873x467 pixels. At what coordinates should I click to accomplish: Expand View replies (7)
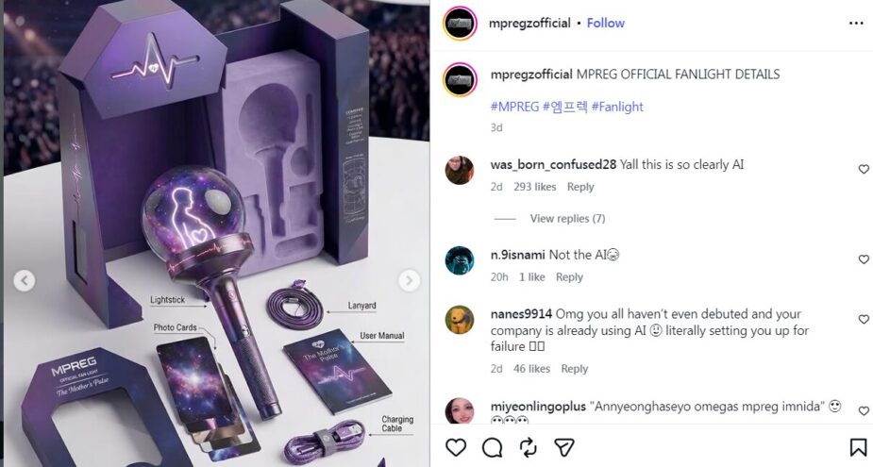(567, 219)
